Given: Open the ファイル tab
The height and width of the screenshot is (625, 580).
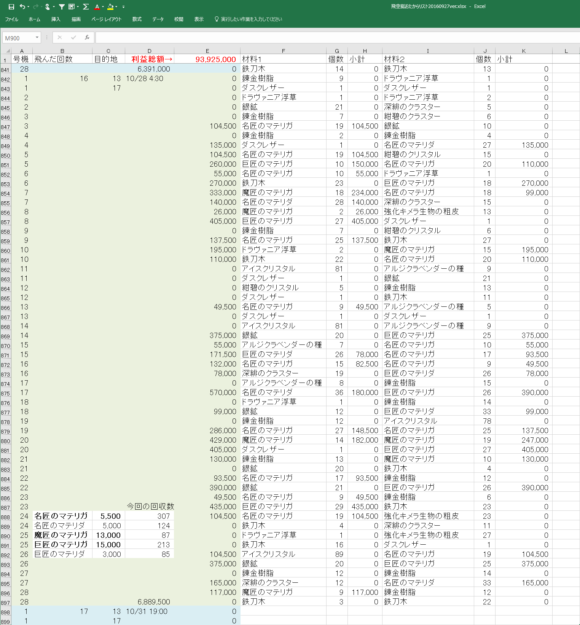Looking at the screenshot, I should (11, 19).
